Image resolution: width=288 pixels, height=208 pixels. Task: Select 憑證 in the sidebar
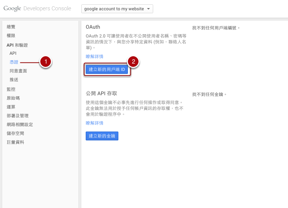[x=14, y=62]
